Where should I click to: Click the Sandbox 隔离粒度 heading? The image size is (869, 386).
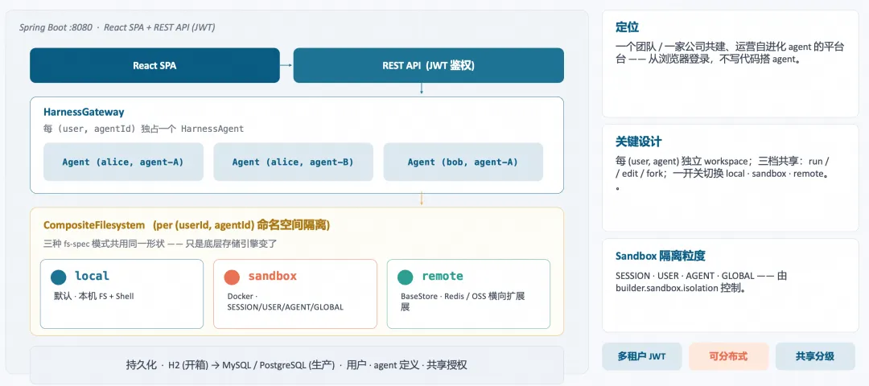(x=660, y=256)
